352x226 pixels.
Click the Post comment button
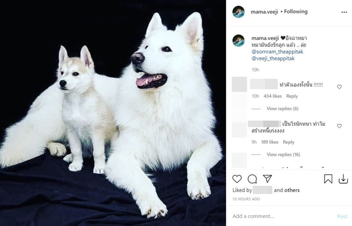point(342,216)
